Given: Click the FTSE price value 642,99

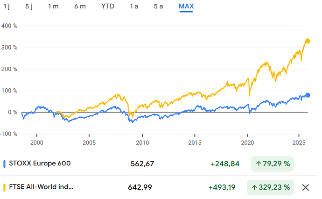Looking at the screenshot, I should 141,187.
